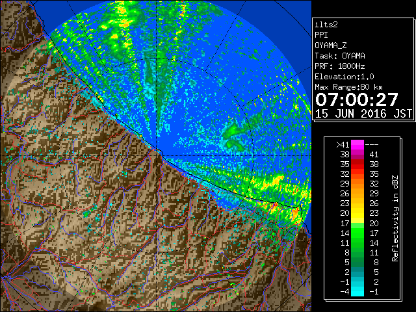Click the 'Elevation:1.0' text

click(344, 77)
